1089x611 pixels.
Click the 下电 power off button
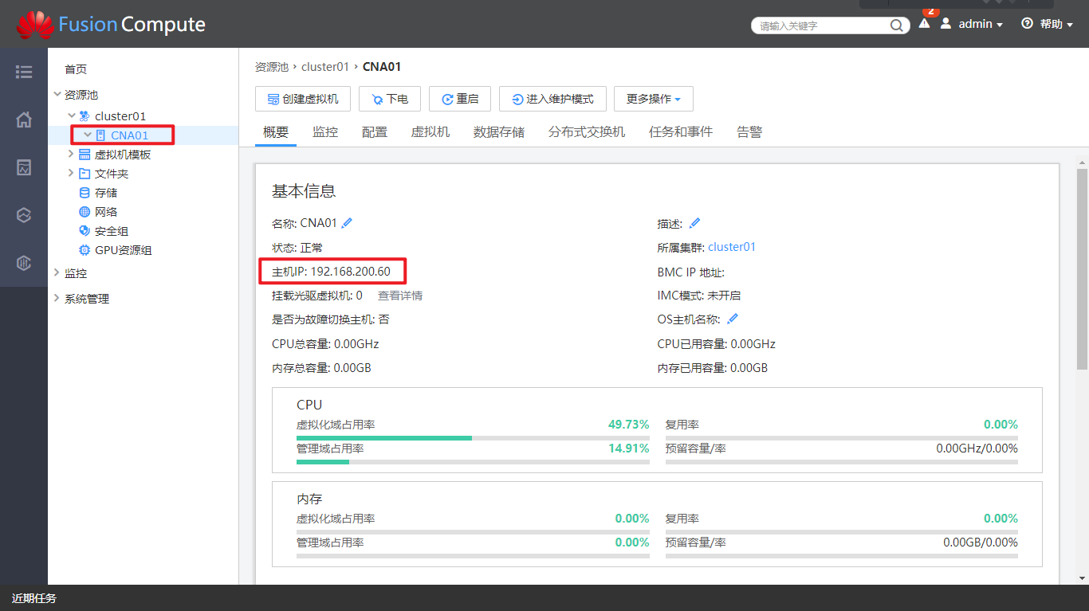coord(390,99)
